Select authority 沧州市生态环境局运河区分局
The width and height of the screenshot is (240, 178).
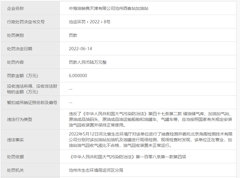[x=96, y=170]
